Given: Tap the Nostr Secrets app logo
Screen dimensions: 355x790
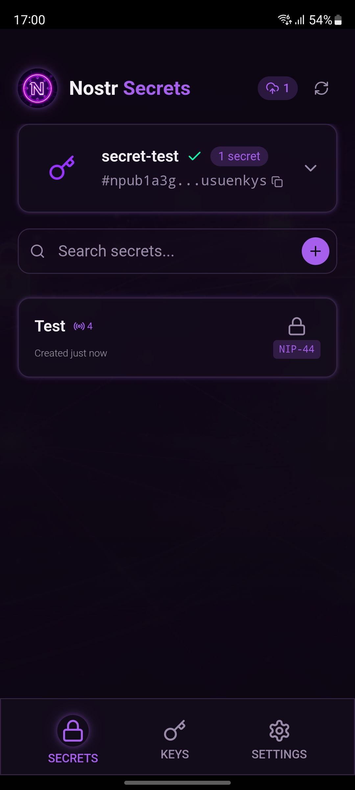Looking at the screenshot, I should pyautogui.click(x=37, y=88).
